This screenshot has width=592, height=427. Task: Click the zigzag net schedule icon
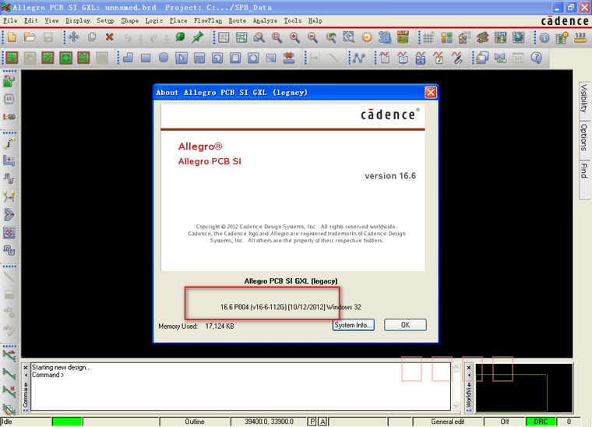point(358,58)
